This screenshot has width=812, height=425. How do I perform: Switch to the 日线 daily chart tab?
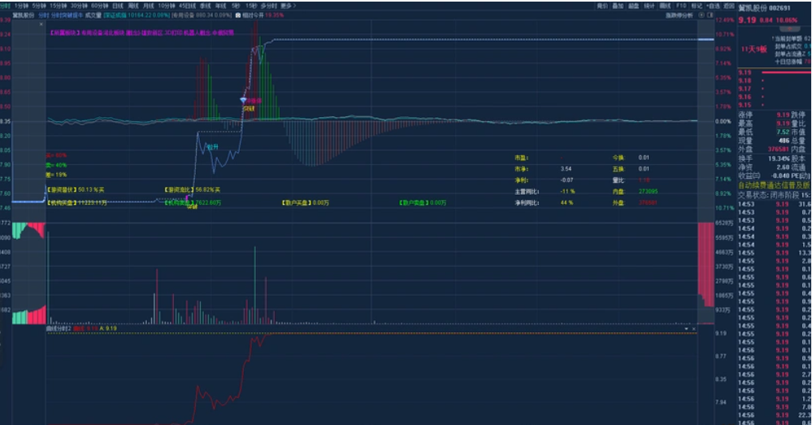tap(117, 5)
